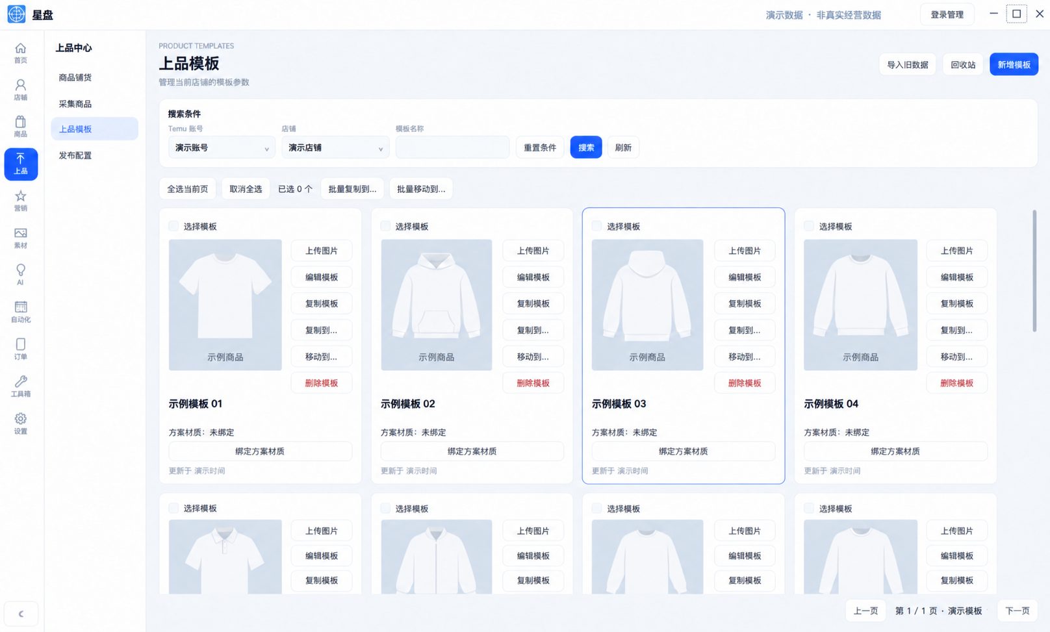Open the 订单 orders icon
Viewport: 1050px width, 632px height.
pos(21,349)
